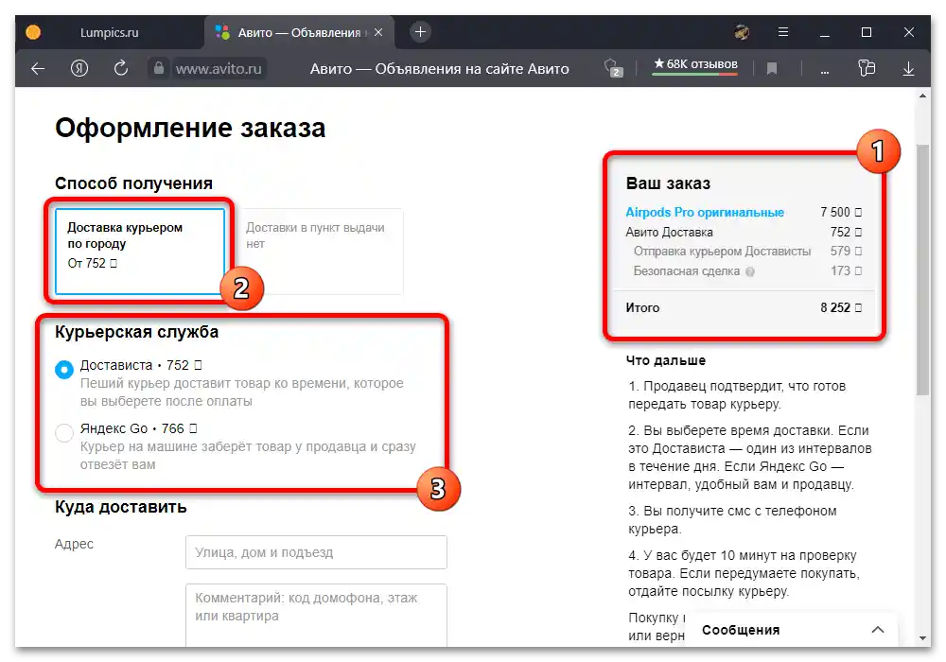Click the Оформление заказа heading

click(x=190, y=128)
